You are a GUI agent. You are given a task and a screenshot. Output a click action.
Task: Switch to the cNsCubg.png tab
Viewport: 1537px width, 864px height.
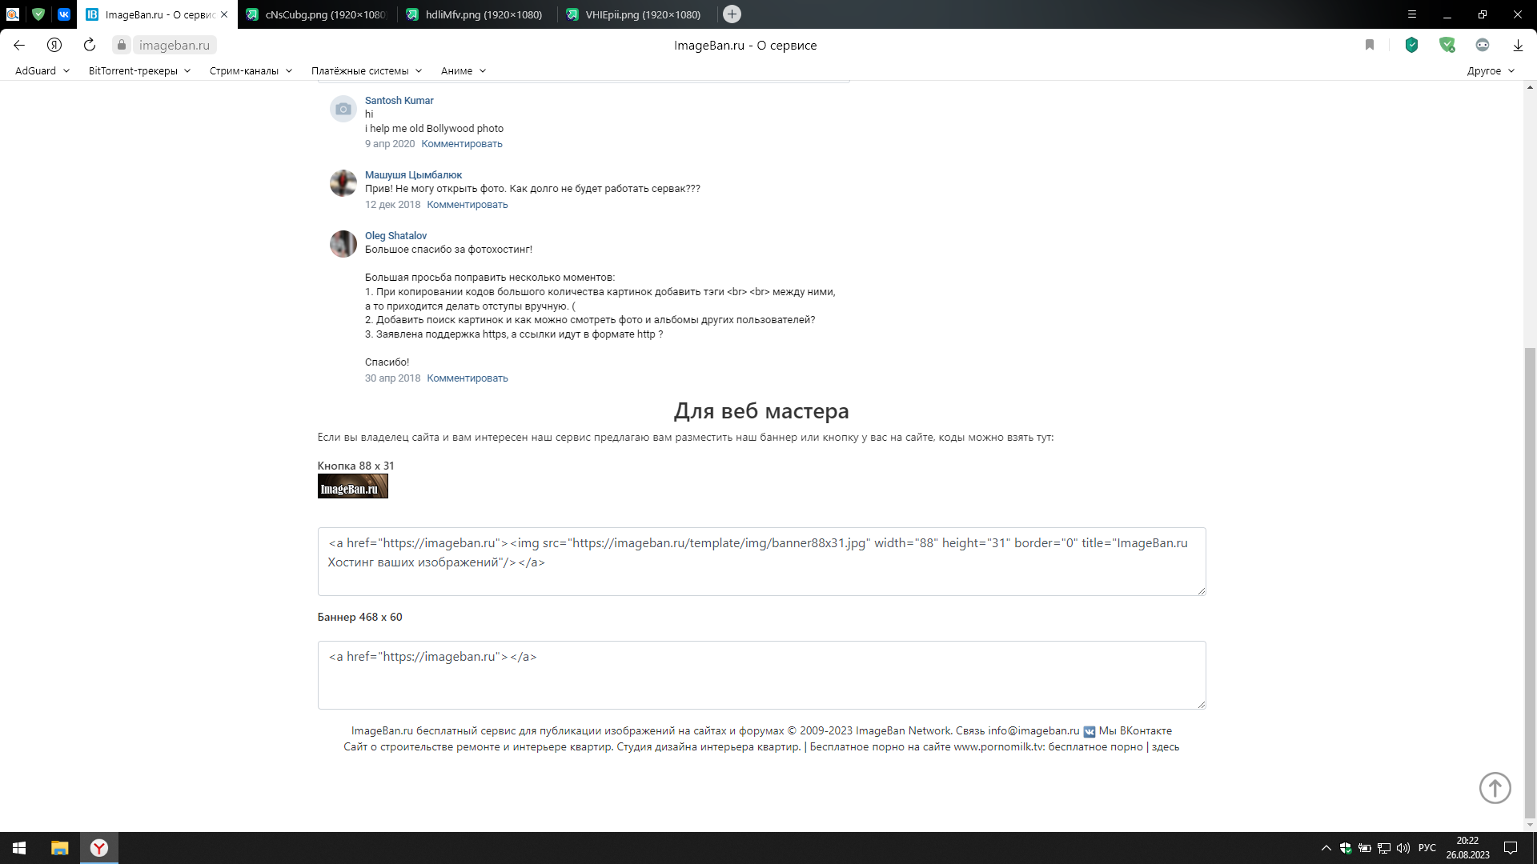pyautogui.click(x=316, y=14)
